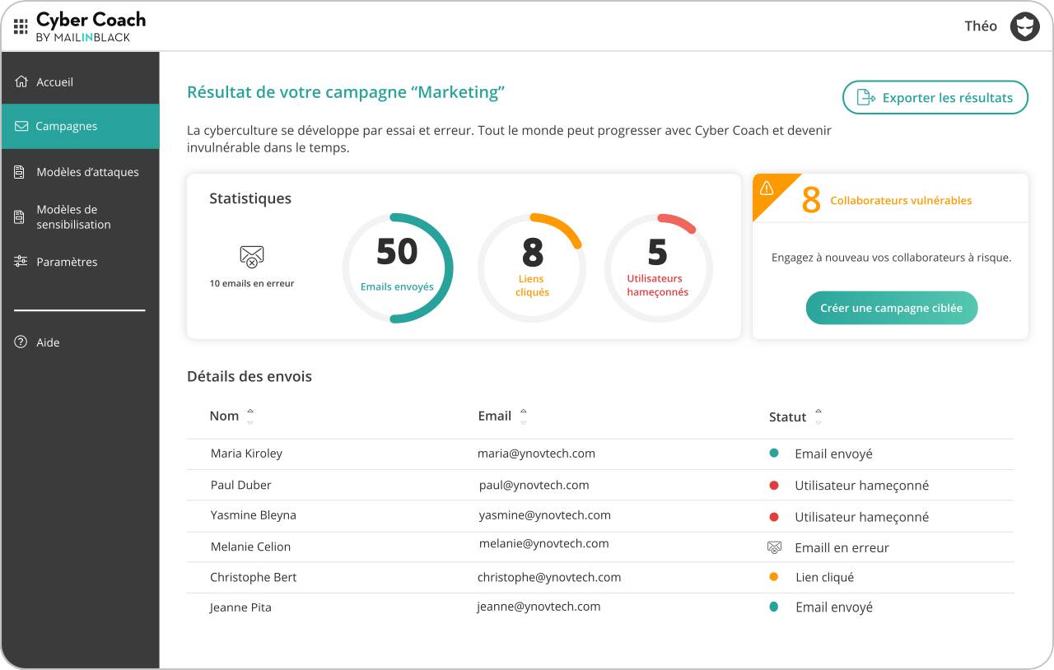The image size is (1054, 670).
Task: Click the Détails des envois heading
Action: tap(250, 377)
